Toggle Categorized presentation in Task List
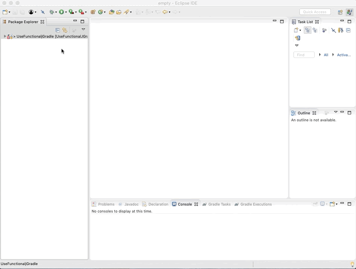 (308, 30)
